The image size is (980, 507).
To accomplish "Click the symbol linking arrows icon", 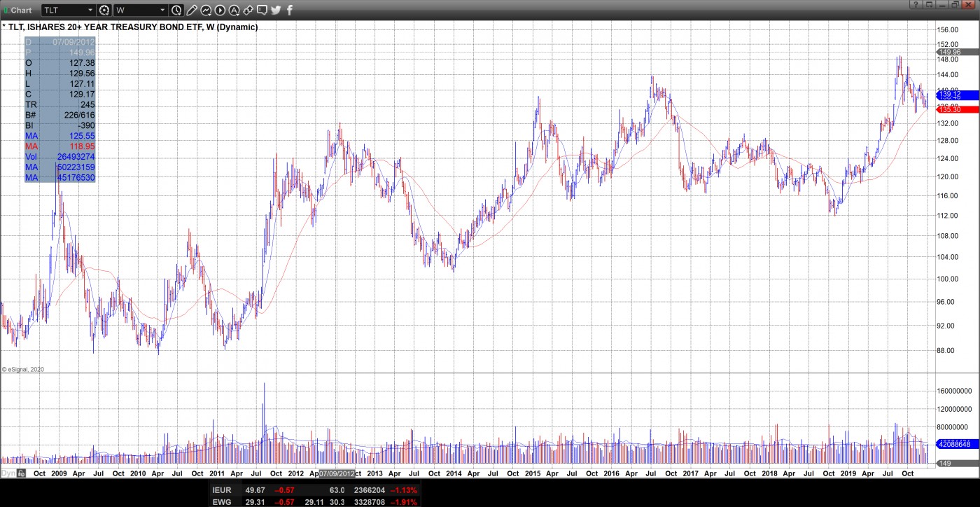I will pos(248,10).
